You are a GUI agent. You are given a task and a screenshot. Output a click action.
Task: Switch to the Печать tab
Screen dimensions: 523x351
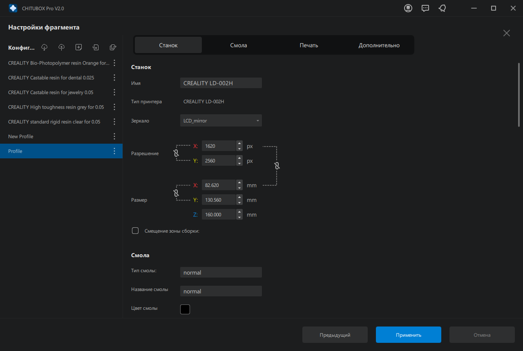point(309,45)
